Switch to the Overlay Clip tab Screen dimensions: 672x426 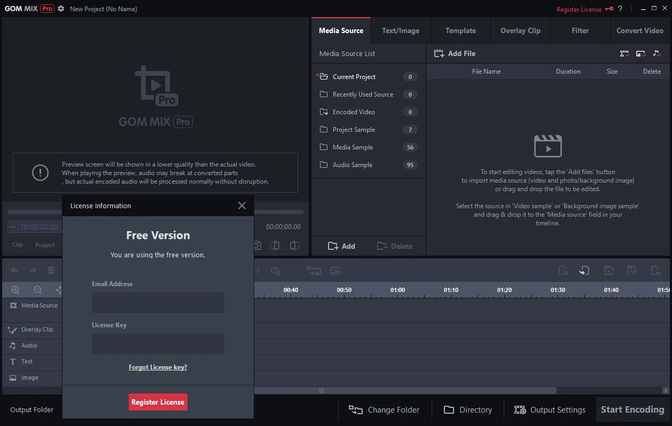click(x=520, y=30)
